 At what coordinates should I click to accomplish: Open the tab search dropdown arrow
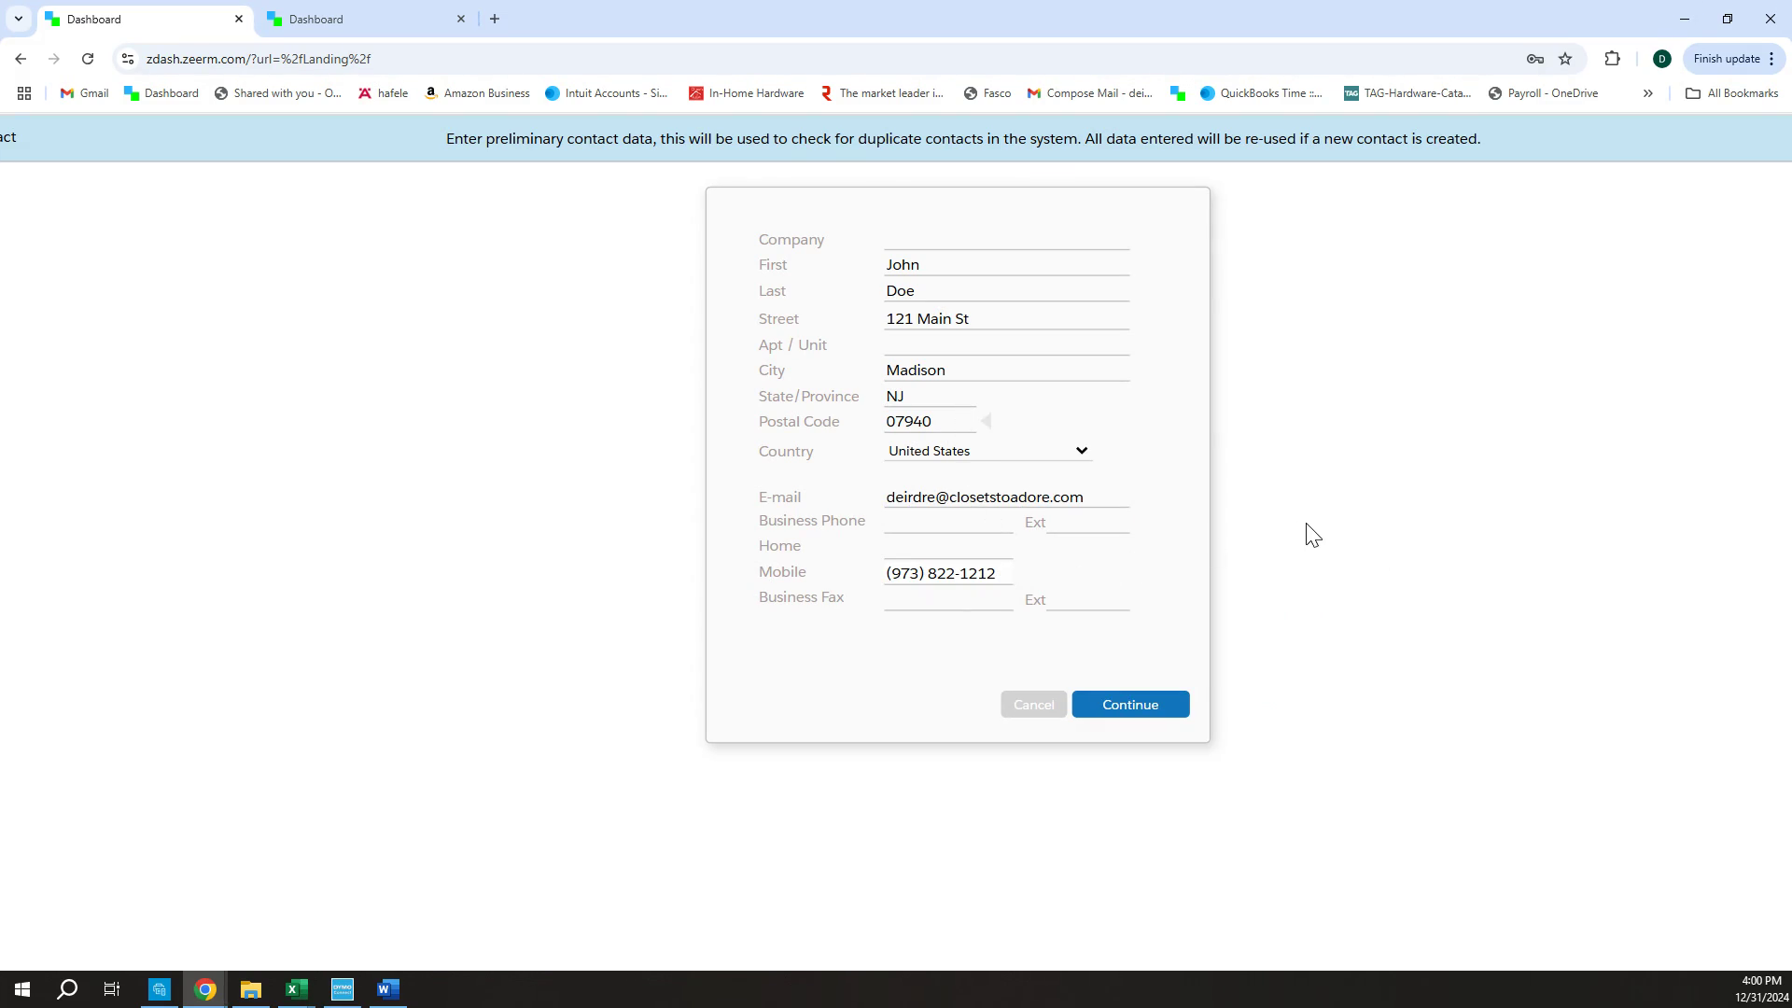[x=18, y=19]
